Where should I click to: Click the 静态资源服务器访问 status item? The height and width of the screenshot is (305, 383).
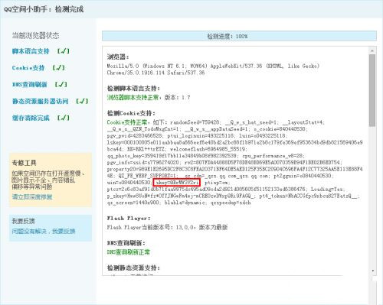(x=40, y=101)
